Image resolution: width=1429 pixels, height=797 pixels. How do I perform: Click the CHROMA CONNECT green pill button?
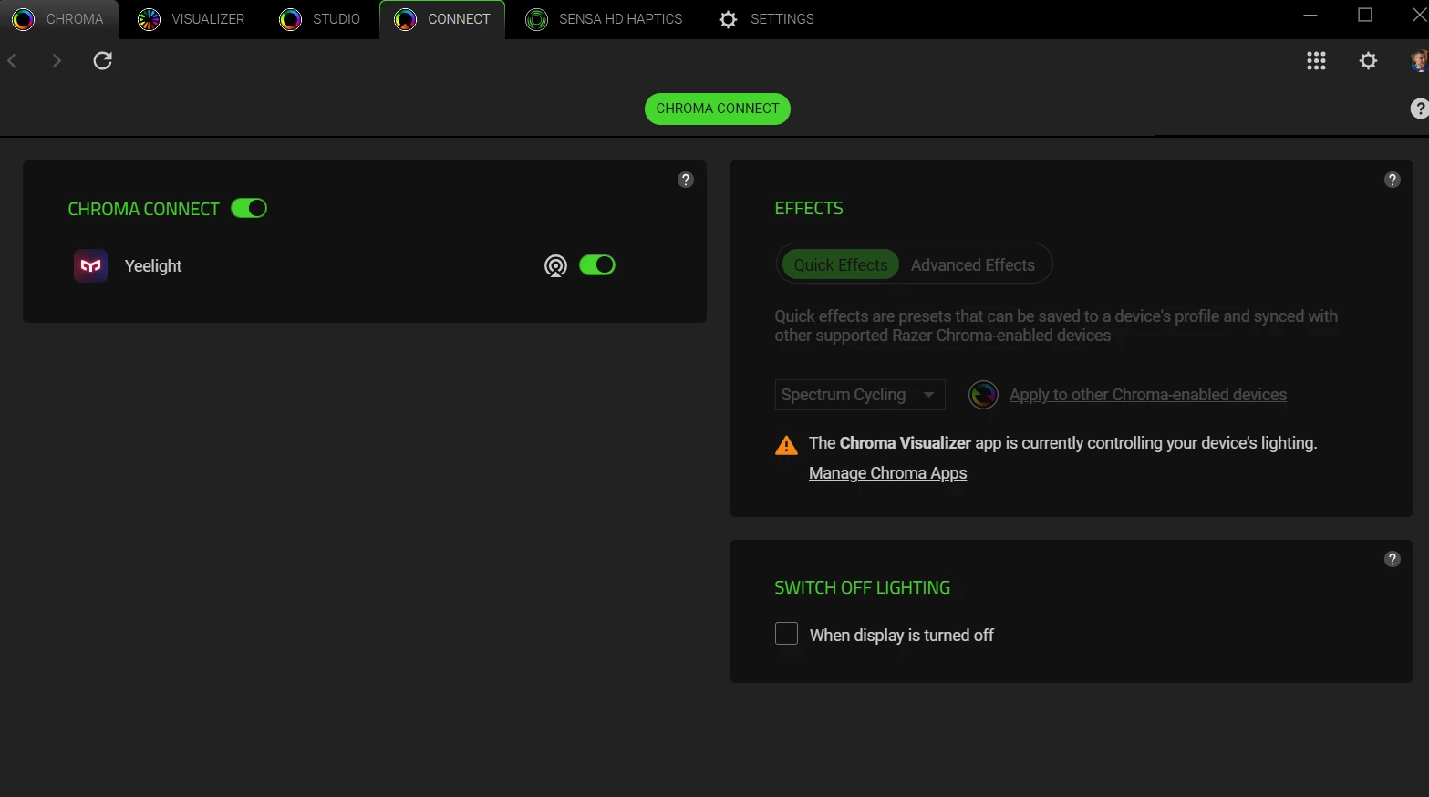point(717,109)
